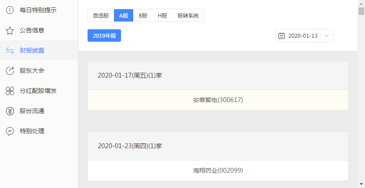Screen dimensions: 365x188
Task: Open 海翔药业(002099) entry
Action: point(218,170)
